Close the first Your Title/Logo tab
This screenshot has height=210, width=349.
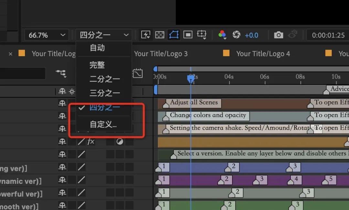(10, 54)
